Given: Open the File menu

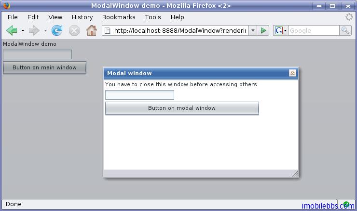Looking at the screenshot, I should pyautogui.click(x=13, y=17).
